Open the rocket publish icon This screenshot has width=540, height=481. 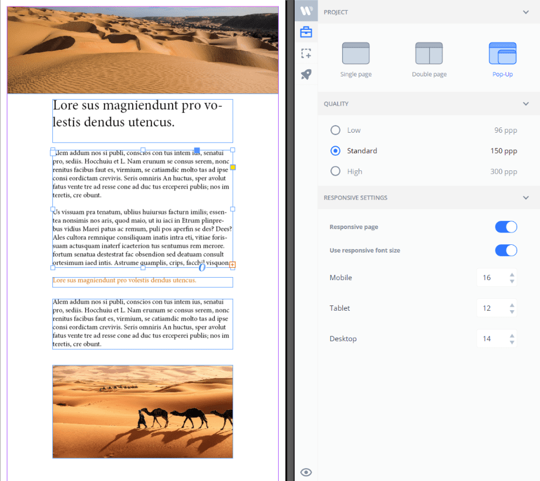pyautogui.click(x=306, y=74)
